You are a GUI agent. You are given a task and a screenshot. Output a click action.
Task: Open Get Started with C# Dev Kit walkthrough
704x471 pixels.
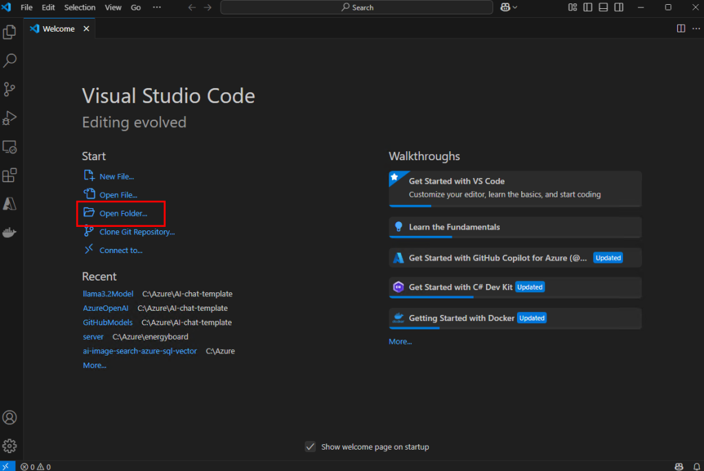point(515,287)
